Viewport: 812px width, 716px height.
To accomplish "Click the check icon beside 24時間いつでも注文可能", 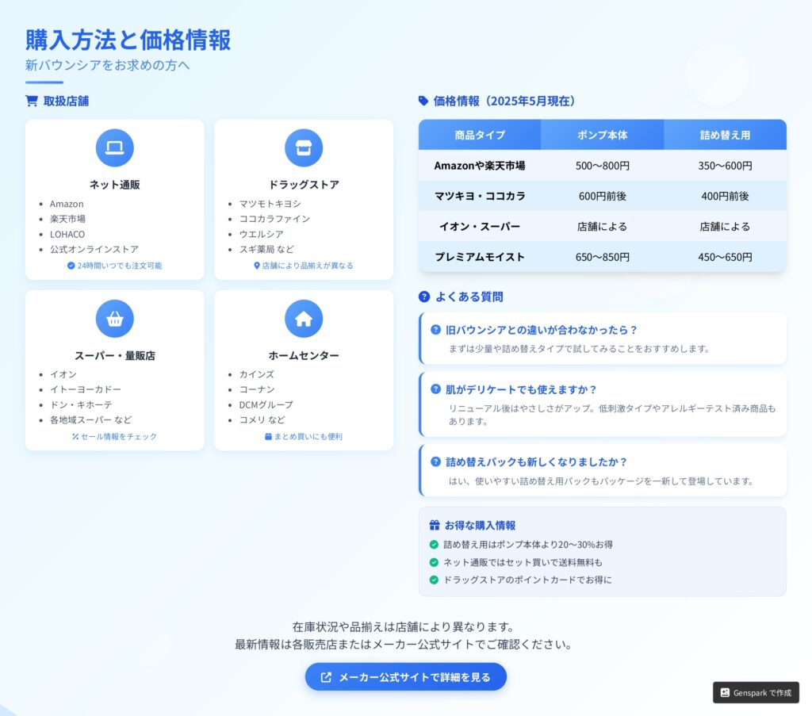I will 71,266.
